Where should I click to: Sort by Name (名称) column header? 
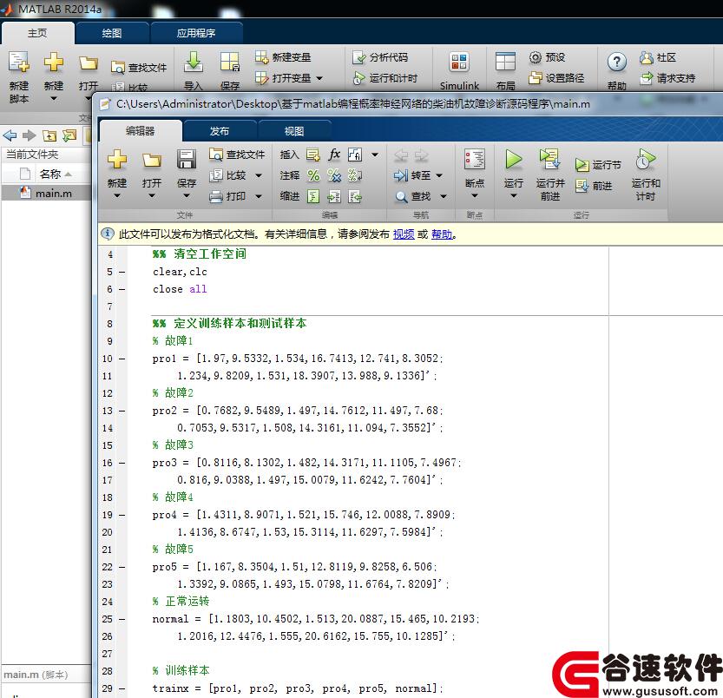pyautogui.click(x=49, y=174)
